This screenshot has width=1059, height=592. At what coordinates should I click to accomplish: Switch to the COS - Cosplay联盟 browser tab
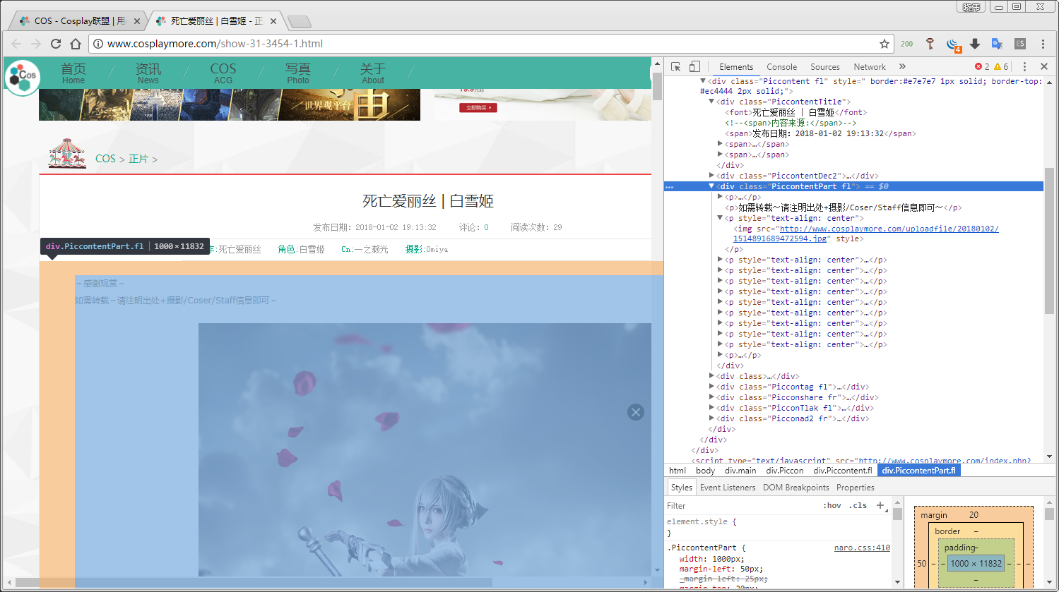point(78,21)
